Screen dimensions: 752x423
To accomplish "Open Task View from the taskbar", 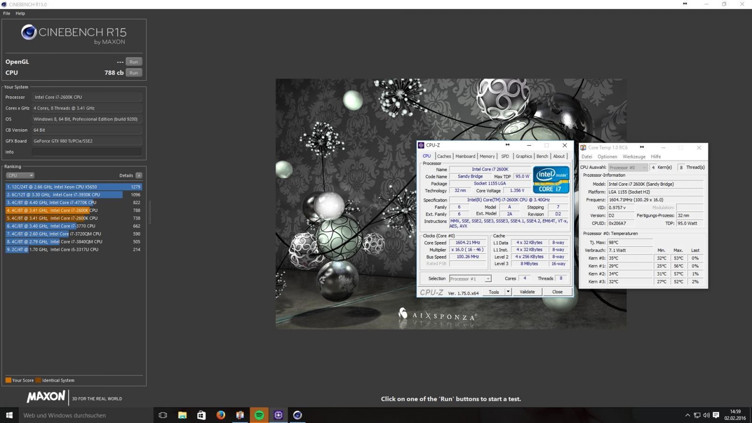I will pyautogui.click(x=163, y=415).
